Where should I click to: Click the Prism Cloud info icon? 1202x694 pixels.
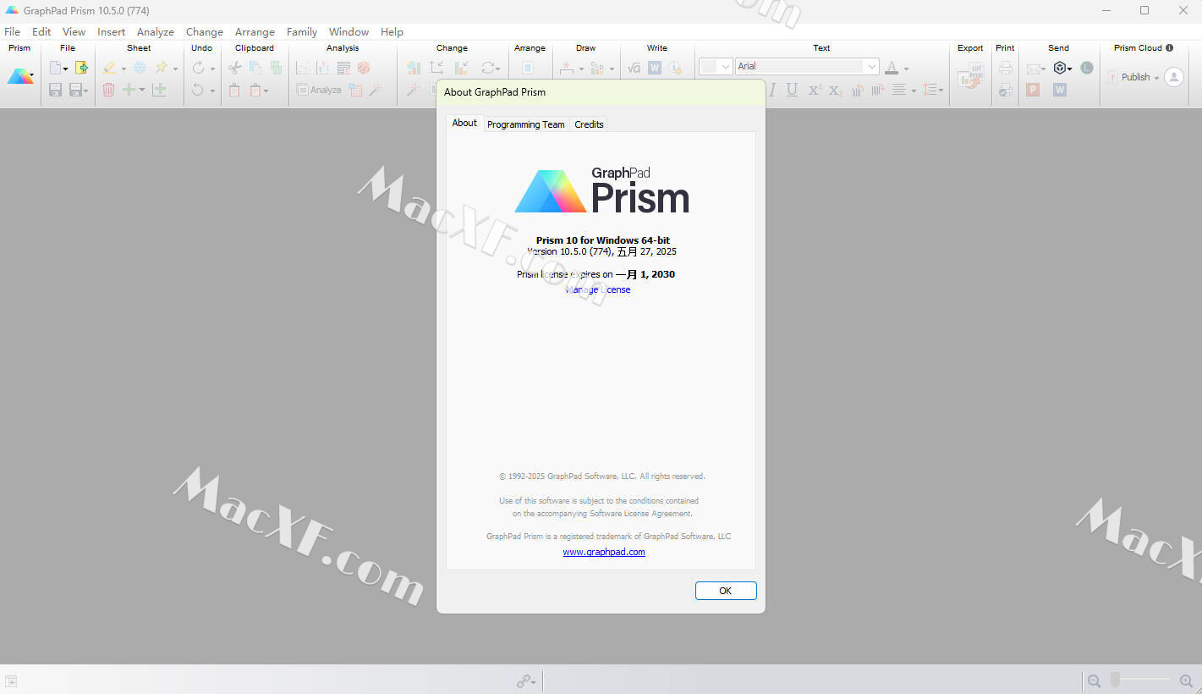(x=1170, y=48)
